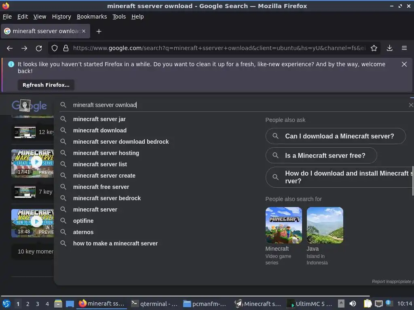
Task: Switch to virtual desktop 2
Action: (27, 304)
